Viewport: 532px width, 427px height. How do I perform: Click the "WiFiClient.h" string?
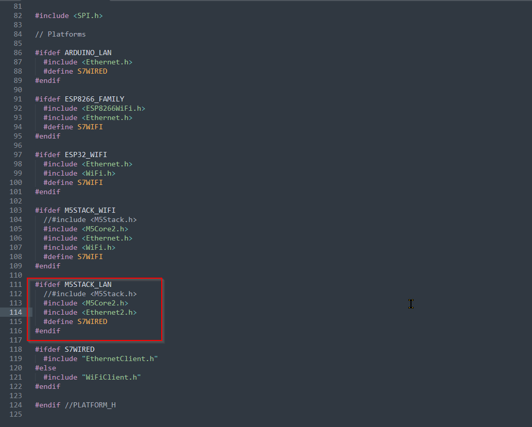111,378
